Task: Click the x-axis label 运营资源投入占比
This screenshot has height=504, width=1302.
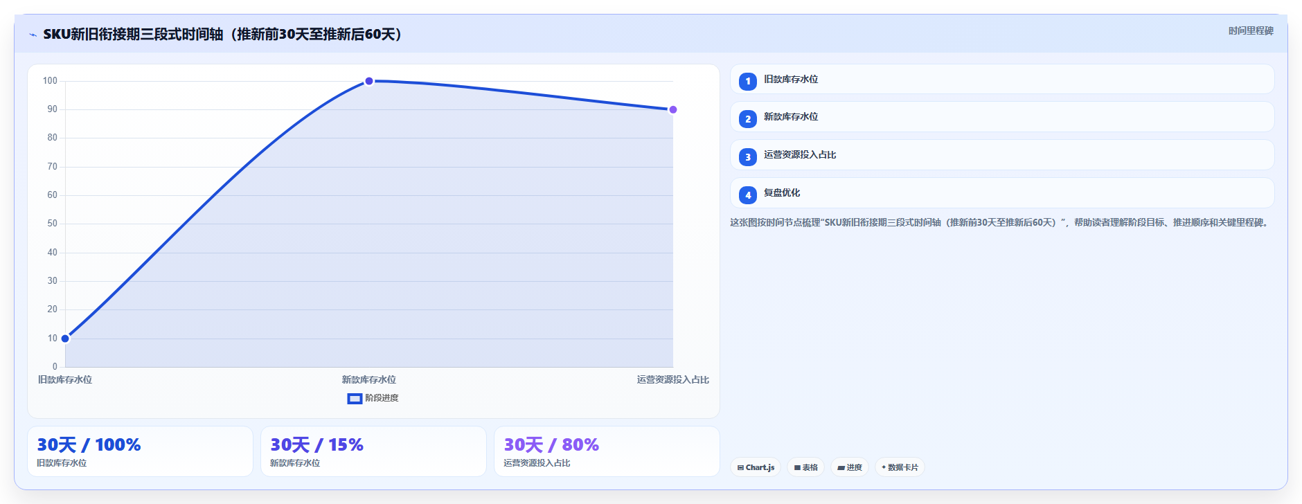Action: (x=673, y=379)
